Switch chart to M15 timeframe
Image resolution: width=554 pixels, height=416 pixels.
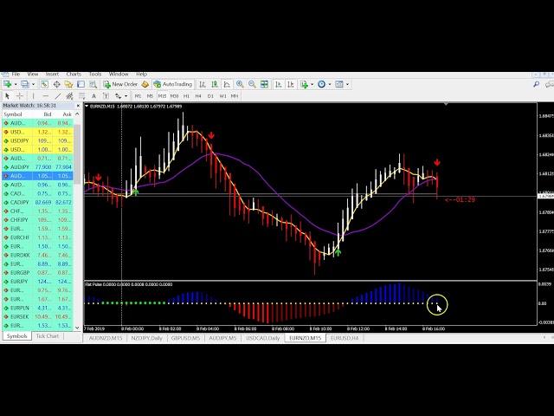162,96
